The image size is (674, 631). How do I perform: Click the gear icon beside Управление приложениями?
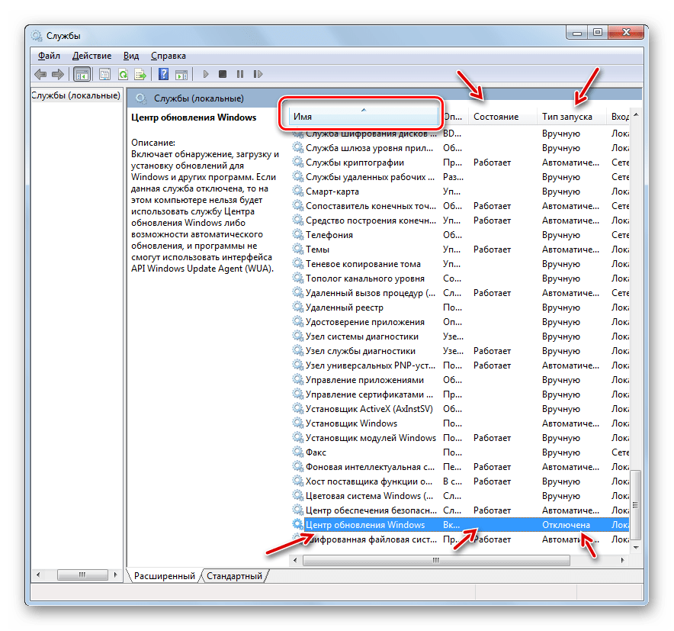[297, 379]
